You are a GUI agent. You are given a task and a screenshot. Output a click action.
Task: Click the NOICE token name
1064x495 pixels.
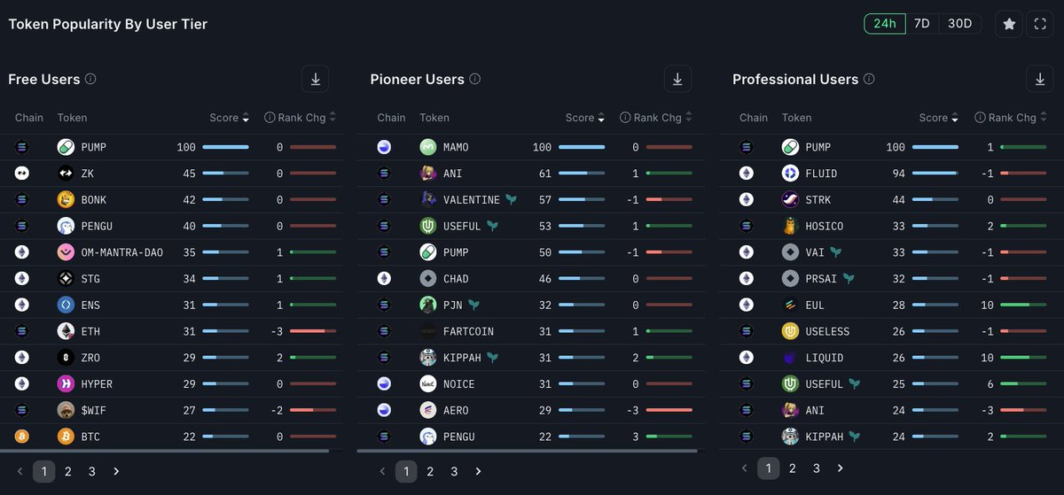pyautogui.click(x=458, y=384)
